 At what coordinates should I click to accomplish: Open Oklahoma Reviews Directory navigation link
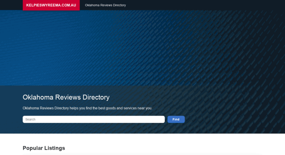105,5
